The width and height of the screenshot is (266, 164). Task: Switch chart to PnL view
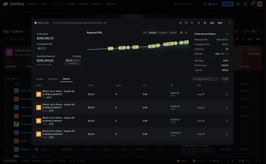145,32
